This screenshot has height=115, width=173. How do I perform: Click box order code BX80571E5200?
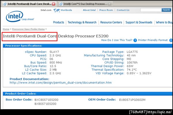coord(45,104)
